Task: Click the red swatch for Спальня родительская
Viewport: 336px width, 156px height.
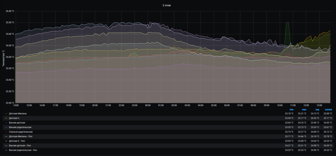Action: click(6, 132)
